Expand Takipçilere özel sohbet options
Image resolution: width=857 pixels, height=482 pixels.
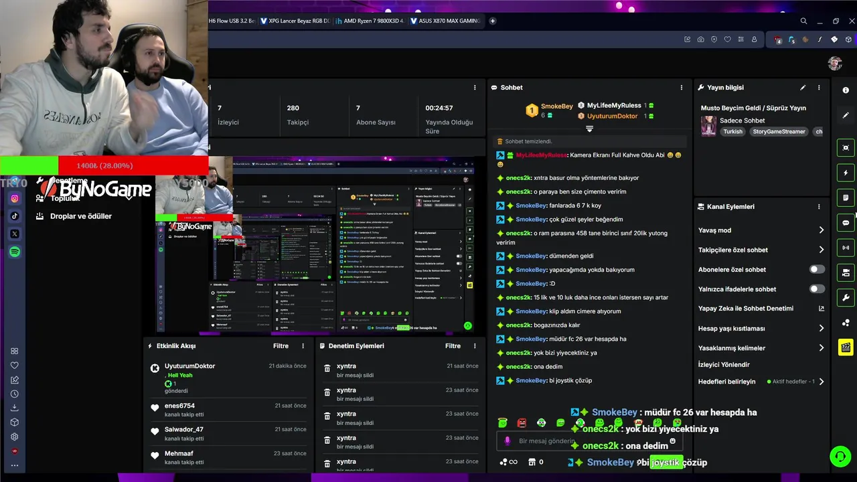pyautogui.click(x=821, y=250)
